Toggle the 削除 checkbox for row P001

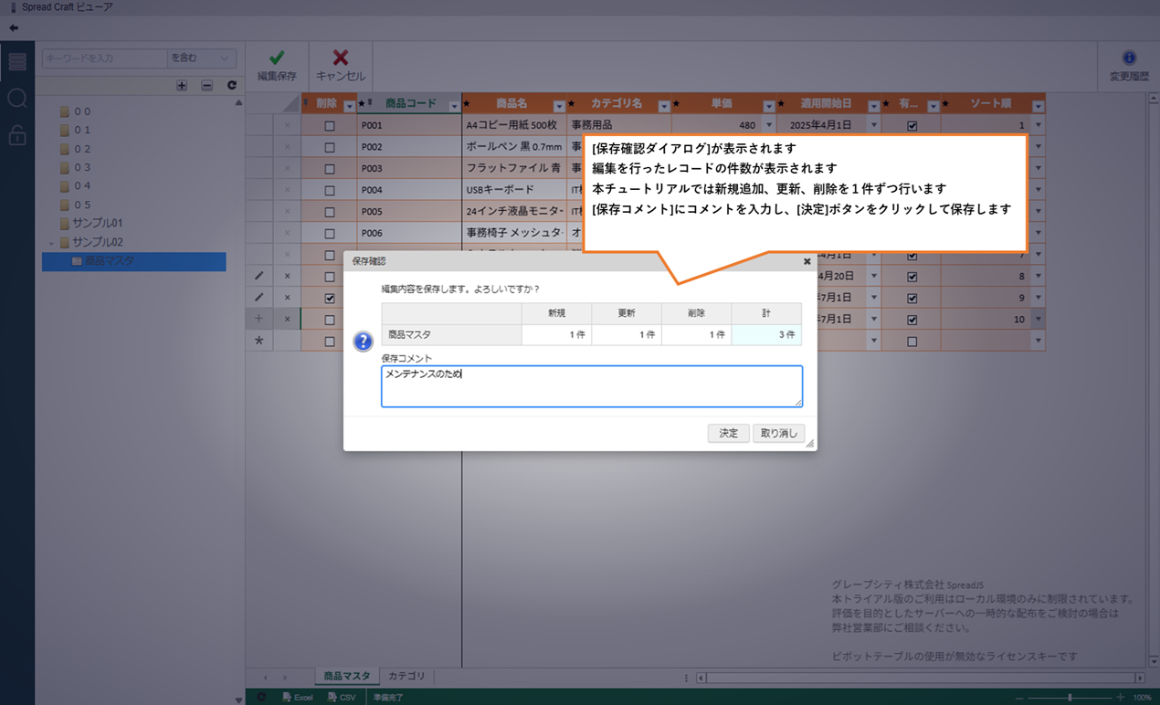click(x=330, y=126)
